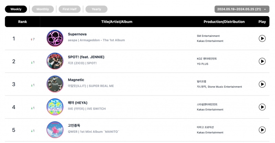Open the Magnetic song title link
The height and width of the screenshot is (143, 275).
pyautogui.click(x=76, y=80)
